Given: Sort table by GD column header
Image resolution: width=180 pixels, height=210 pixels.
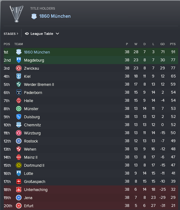Looking at the screenshot, I should tap(163, 44).
